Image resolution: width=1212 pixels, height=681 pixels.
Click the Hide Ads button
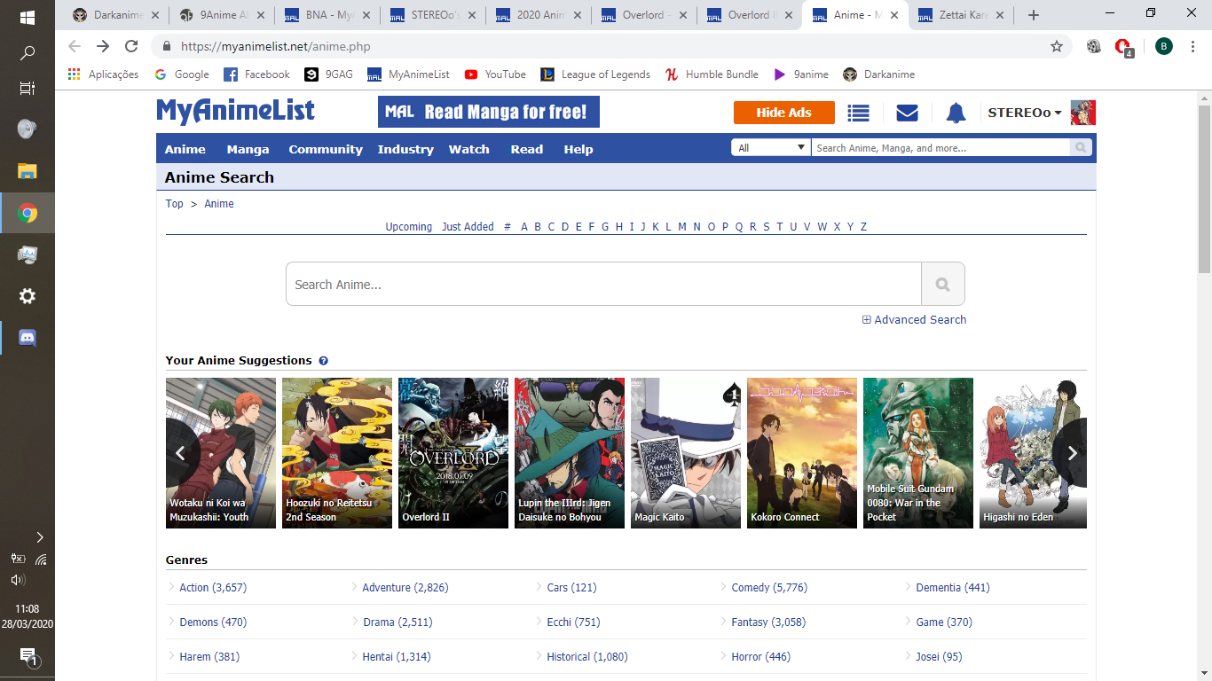783,113
